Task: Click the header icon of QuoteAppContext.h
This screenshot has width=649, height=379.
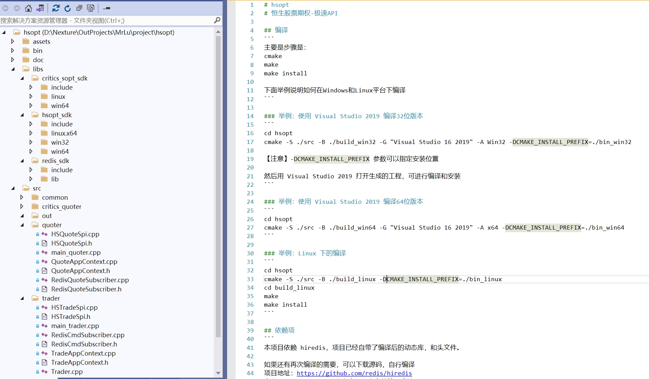Action: pyautogui.click(x=44, y=271)
